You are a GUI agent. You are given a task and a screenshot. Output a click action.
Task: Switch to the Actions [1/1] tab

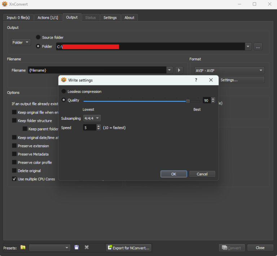(48, 18)
